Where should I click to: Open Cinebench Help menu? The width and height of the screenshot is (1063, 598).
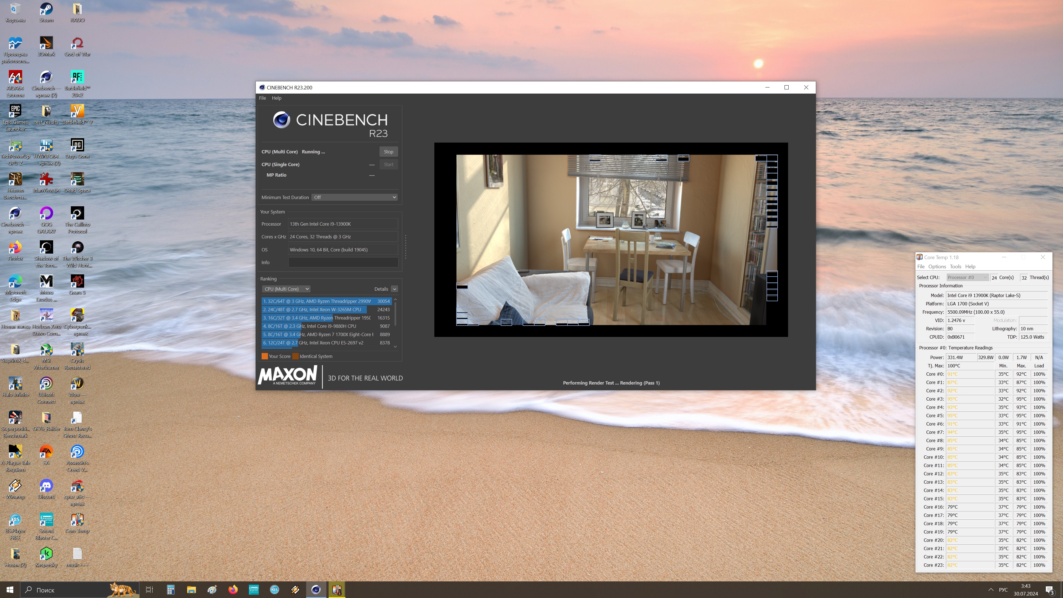coord(277,98)
